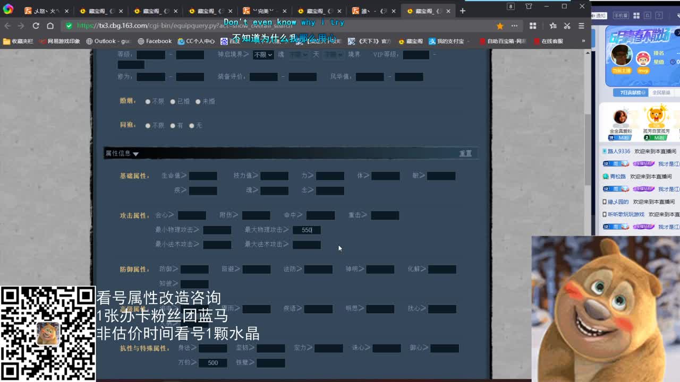
Task: Click the skin shirt icon in title bar
Action: point(529,6)
